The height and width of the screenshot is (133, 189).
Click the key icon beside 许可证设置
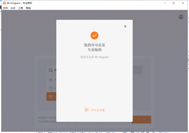point(86,110)
